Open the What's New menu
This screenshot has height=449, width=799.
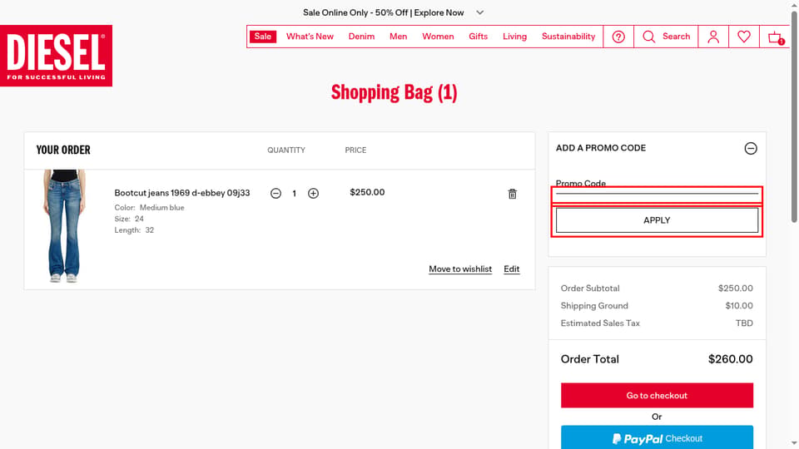(310, 37)
